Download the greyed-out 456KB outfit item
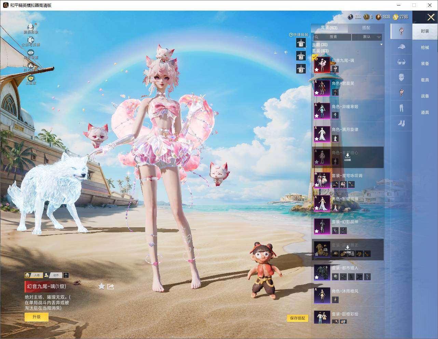The width and height of the screenshot is (438, 339). (347, 157)
